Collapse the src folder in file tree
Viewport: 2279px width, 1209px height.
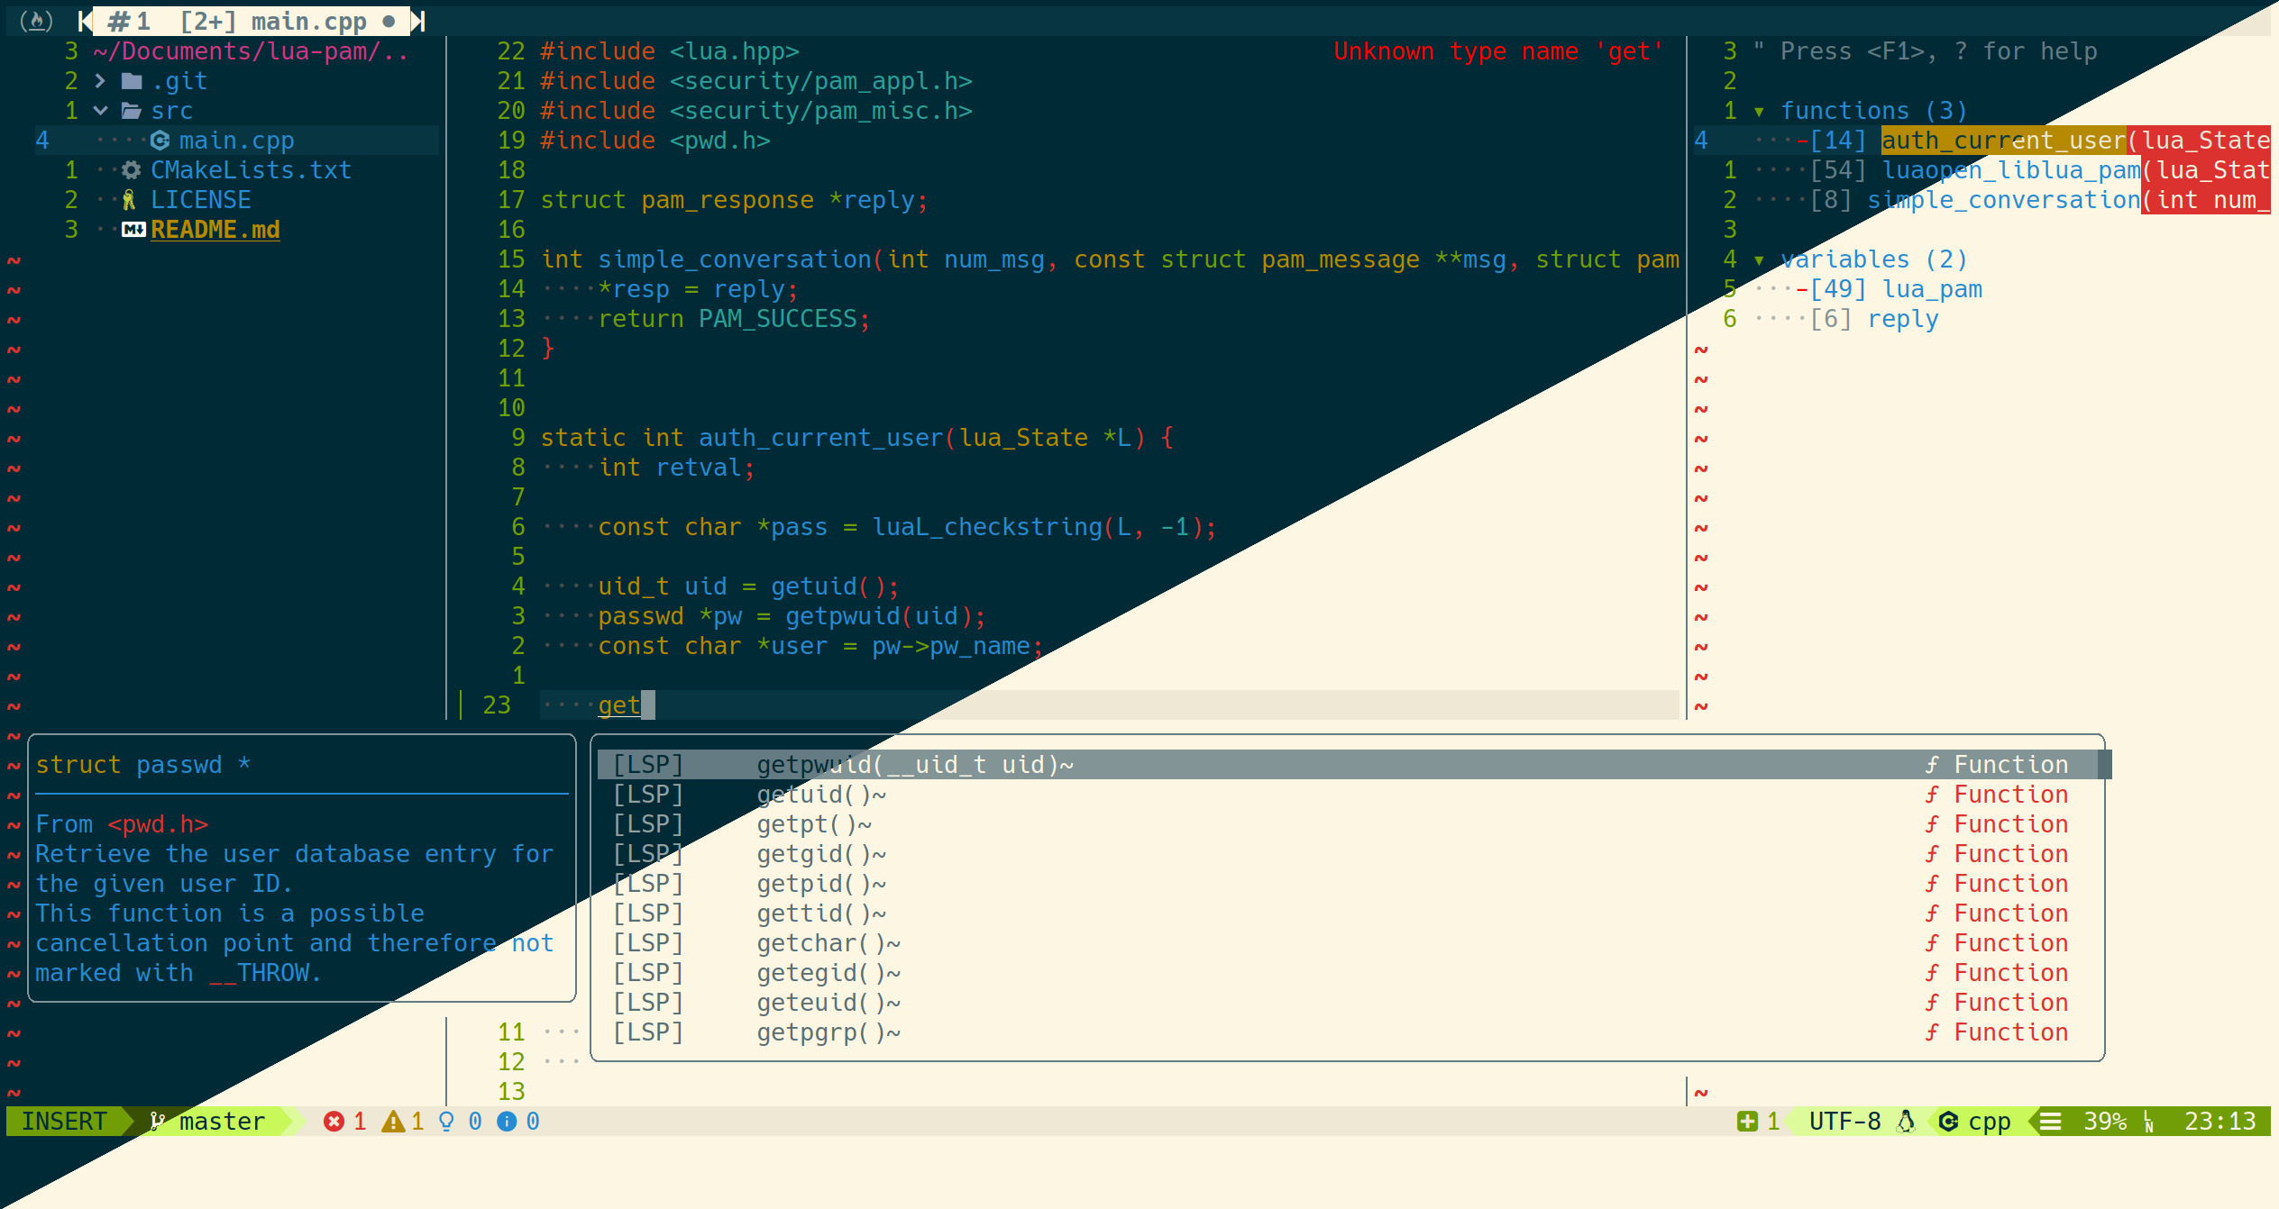pos(100,111)
